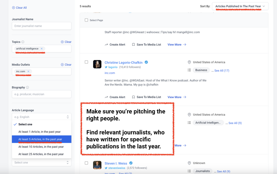Image resolution: width=277 pixels, height=174 pixels.
Task: Check the Select Page checkbox
Action: pyautogui.click(x=86, y=20)
